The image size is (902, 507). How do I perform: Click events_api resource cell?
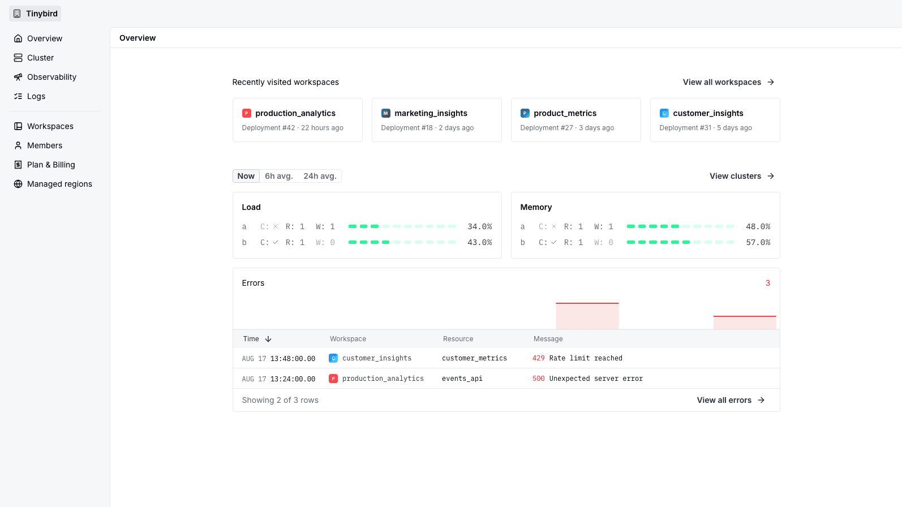462,379
